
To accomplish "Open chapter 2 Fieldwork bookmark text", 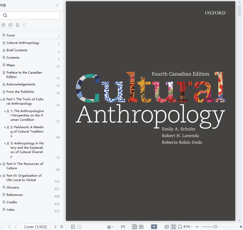I will 27,132.
